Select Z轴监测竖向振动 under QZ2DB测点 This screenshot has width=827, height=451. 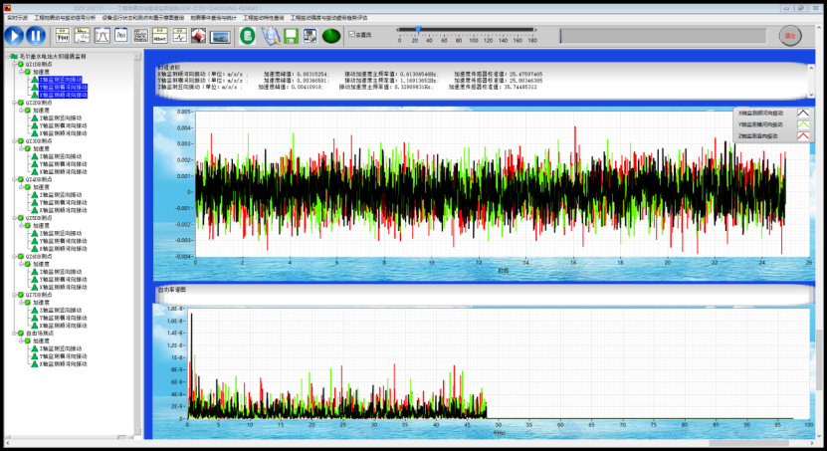[x=60, y=118]
